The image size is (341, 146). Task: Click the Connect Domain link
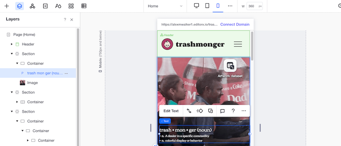235,24
